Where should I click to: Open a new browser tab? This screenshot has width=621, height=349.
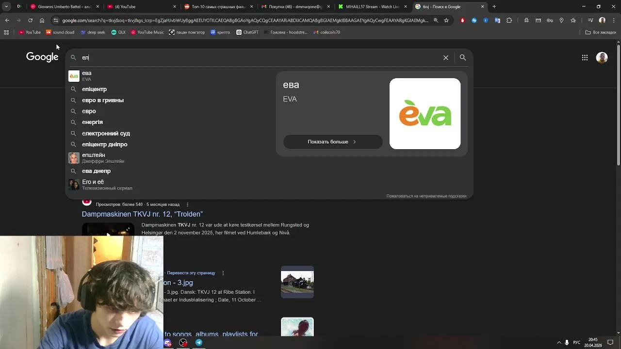point(494,7)
